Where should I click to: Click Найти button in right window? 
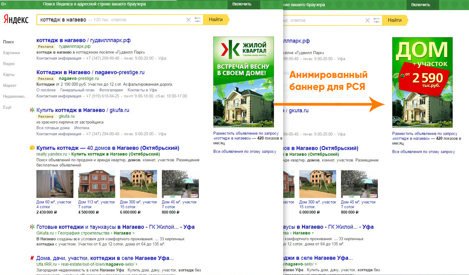(395, 20)
